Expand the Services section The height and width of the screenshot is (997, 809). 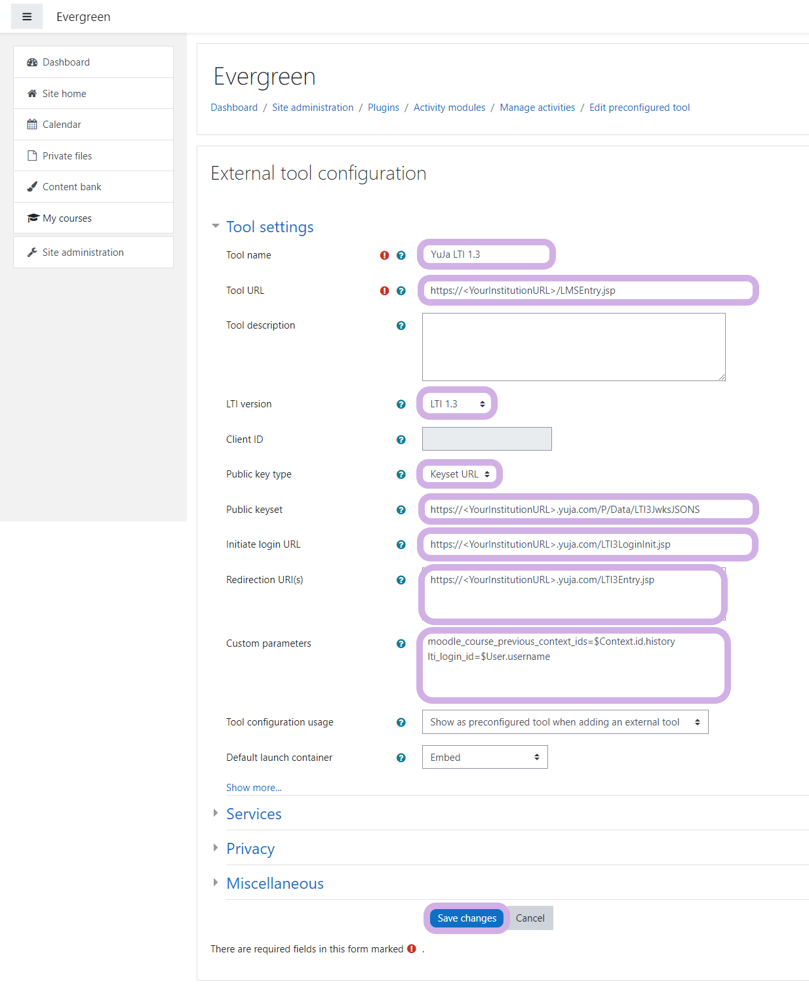click(x=254, y=814)
